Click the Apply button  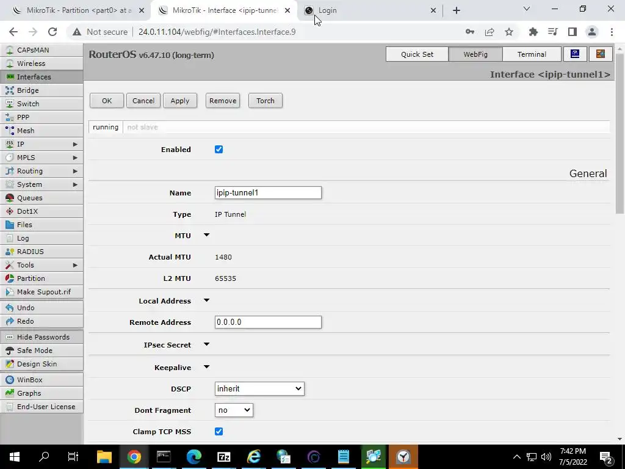180,101
